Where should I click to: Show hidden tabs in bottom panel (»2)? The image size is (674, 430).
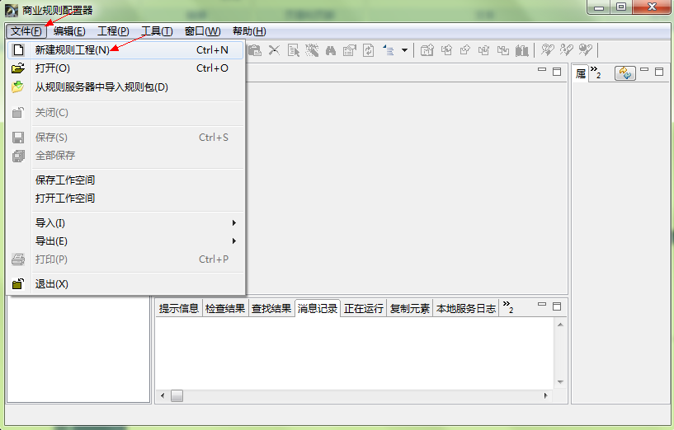coord(508,306)
